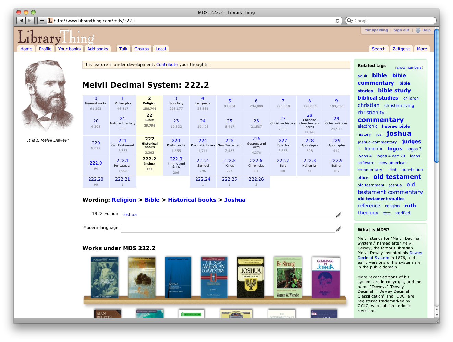Click the reload page icon in address bar
Viewport: 453px width, 342px height.
coord(338,21)
